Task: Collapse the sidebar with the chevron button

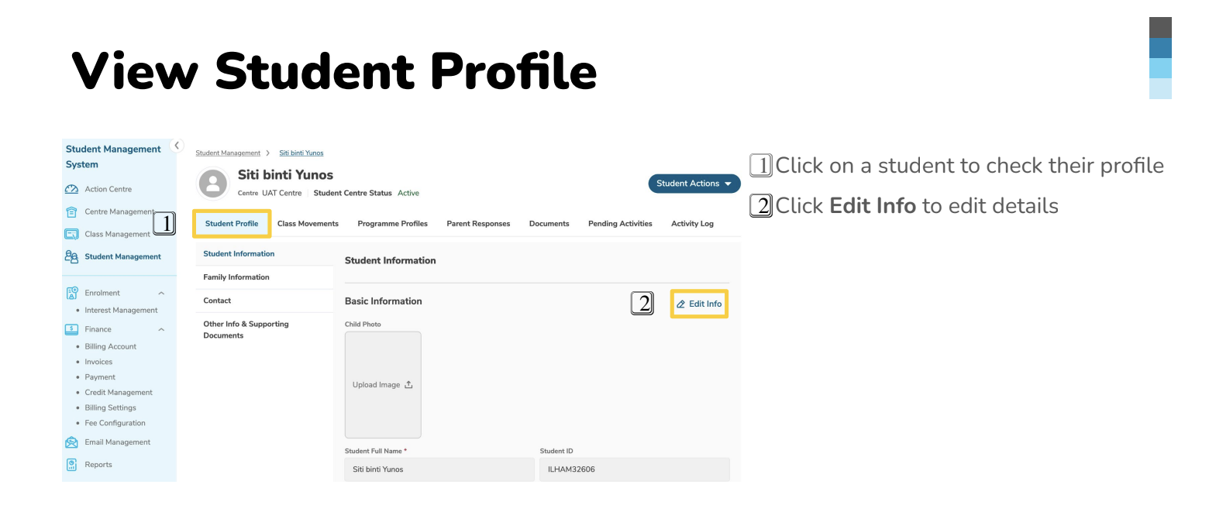Action: coord(177,146)
